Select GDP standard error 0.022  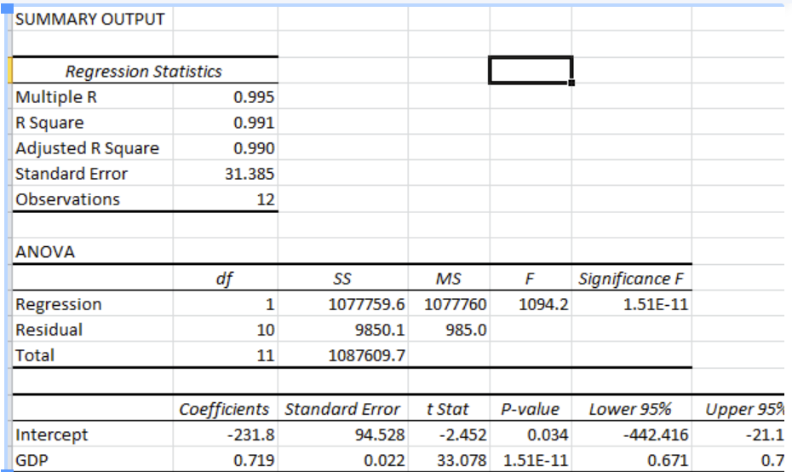[x=343, y=460]
